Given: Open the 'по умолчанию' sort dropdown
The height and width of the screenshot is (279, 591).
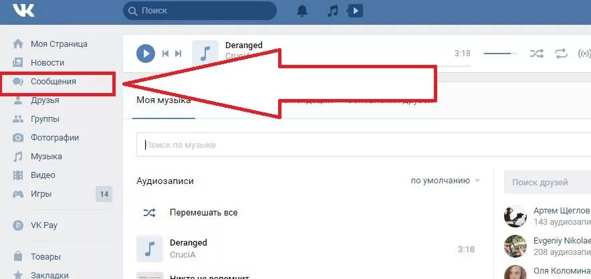Looking at the screenshot, I should pos(445,181).
